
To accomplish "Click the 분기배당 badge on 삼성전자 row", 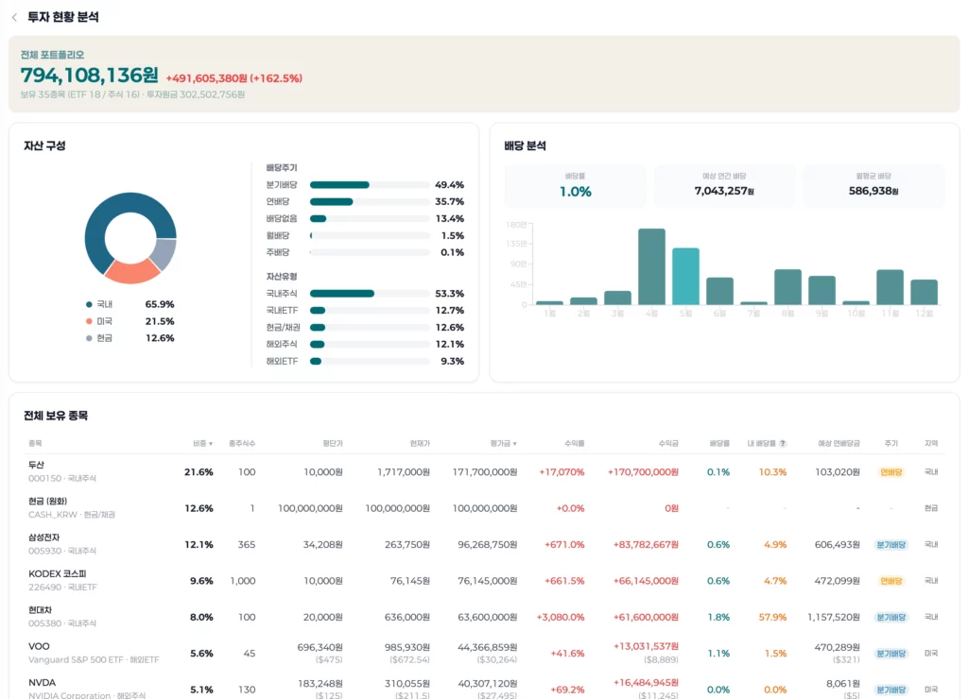I will pyautogui.click(x=890, y=545).
